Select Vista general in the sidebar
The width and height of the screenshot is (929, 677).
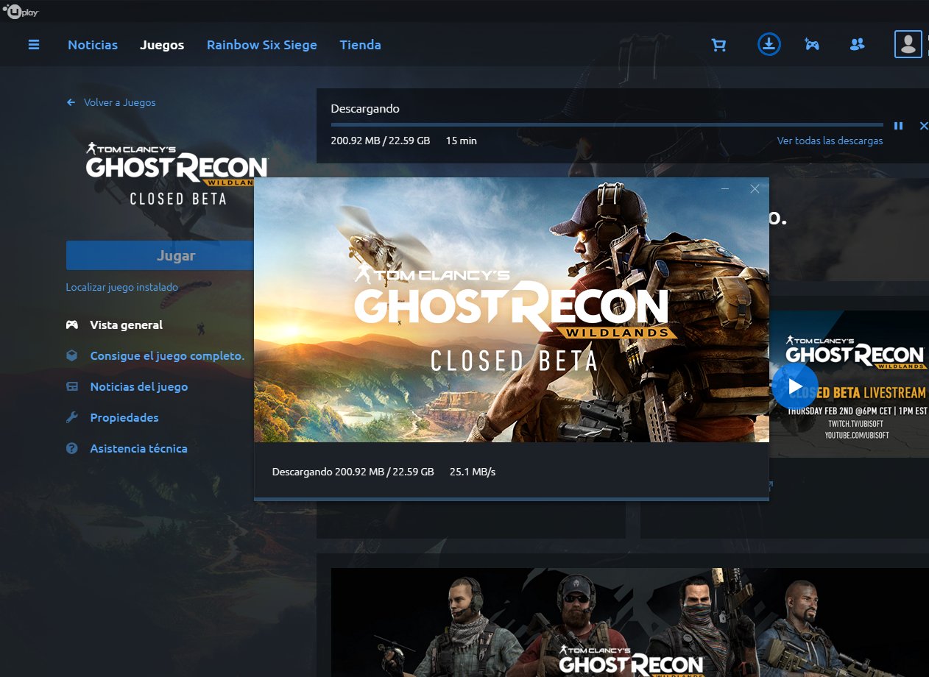127,325
